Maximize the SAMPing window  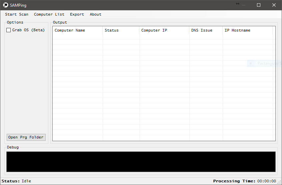pyautogui.click(x=259, y=5)
